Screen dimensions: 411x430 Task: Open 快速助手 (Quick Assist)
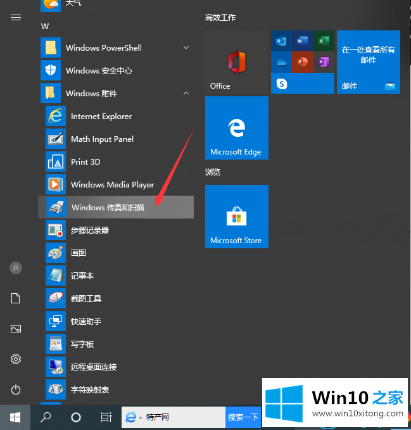(116, 321)
